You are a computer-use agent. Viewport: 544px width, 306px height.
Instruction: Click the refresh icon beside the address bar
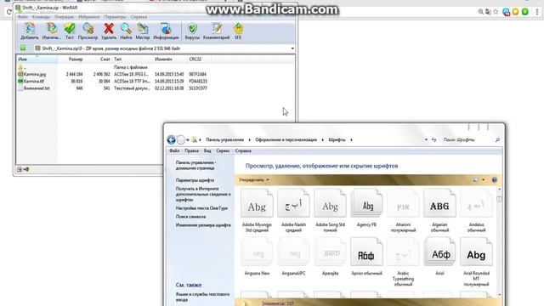point(434,139)
